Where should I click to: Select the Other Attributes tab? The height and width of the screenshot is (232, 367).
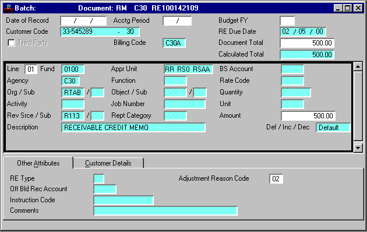click(38, 163)
